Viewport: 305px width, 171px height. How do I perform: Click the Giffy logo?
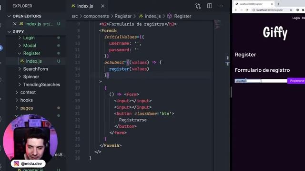(x=275, y=33)
